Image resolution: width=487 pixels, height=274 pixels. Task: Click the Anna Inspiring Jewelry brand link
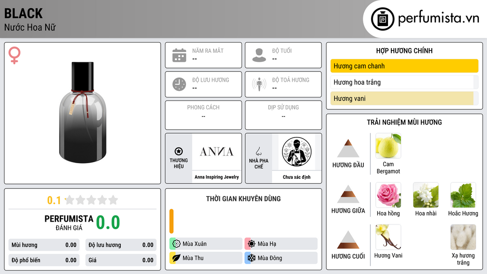pyautogui.click(x=217, y=177)
